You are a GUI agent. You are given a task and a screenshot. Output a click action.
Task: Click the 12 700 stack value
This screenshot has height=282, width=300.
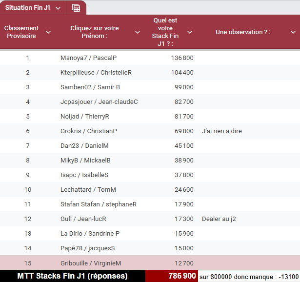click(183, 263)
